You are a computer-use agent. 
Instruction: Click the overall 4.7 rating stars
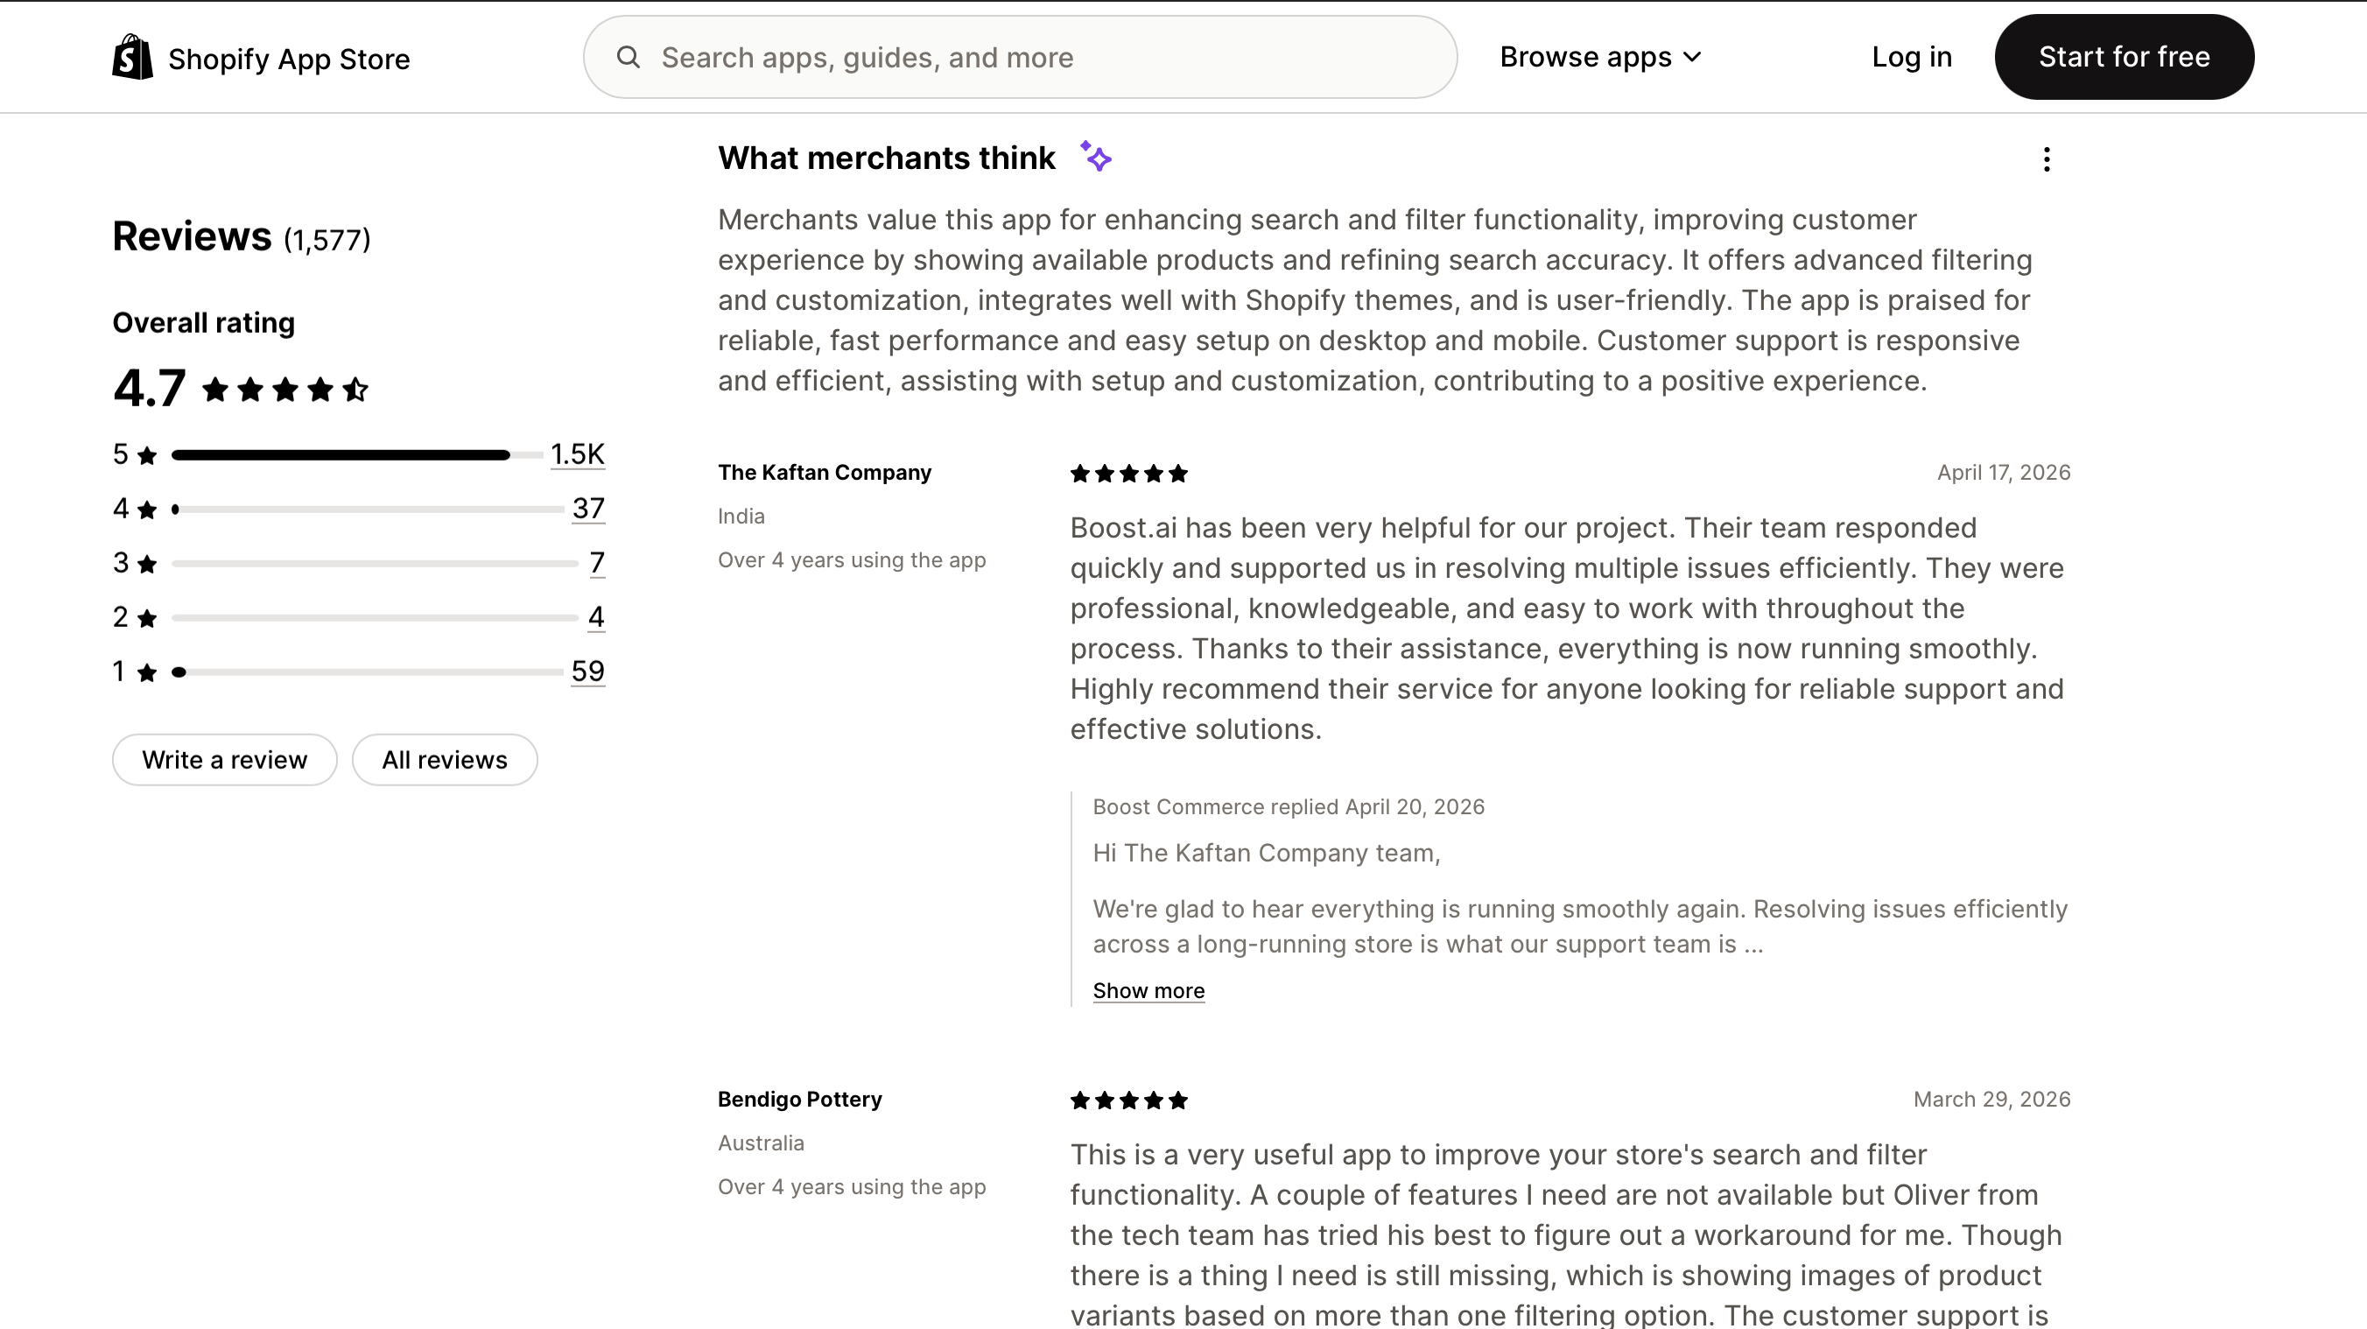[x=284, y=390]
